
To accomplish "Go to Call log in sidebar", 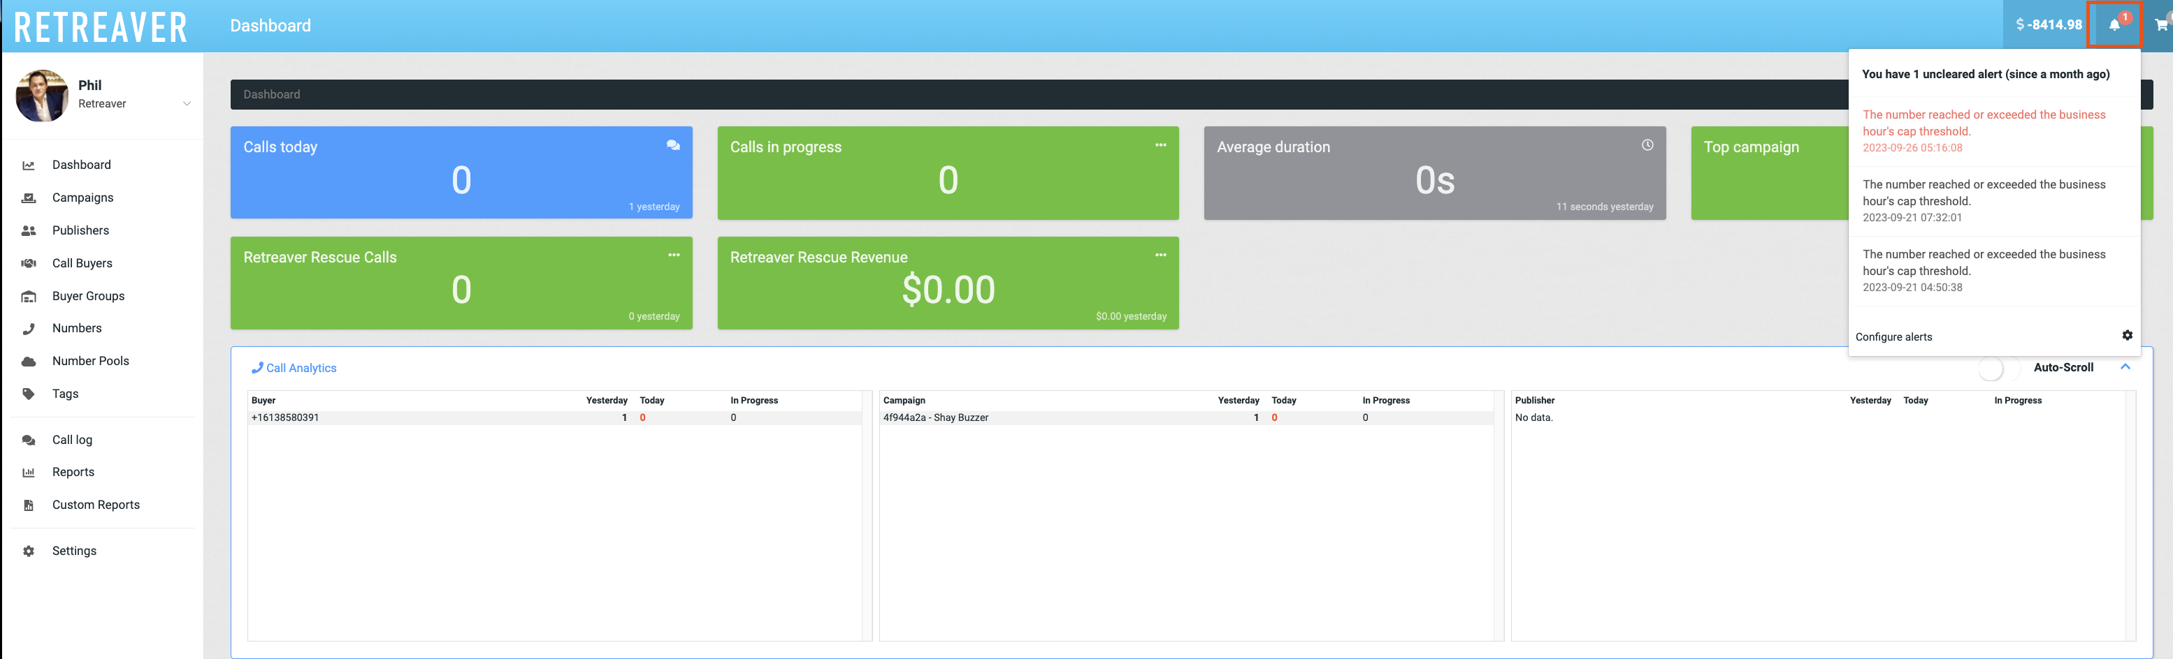I will click(x=72, y=440).
